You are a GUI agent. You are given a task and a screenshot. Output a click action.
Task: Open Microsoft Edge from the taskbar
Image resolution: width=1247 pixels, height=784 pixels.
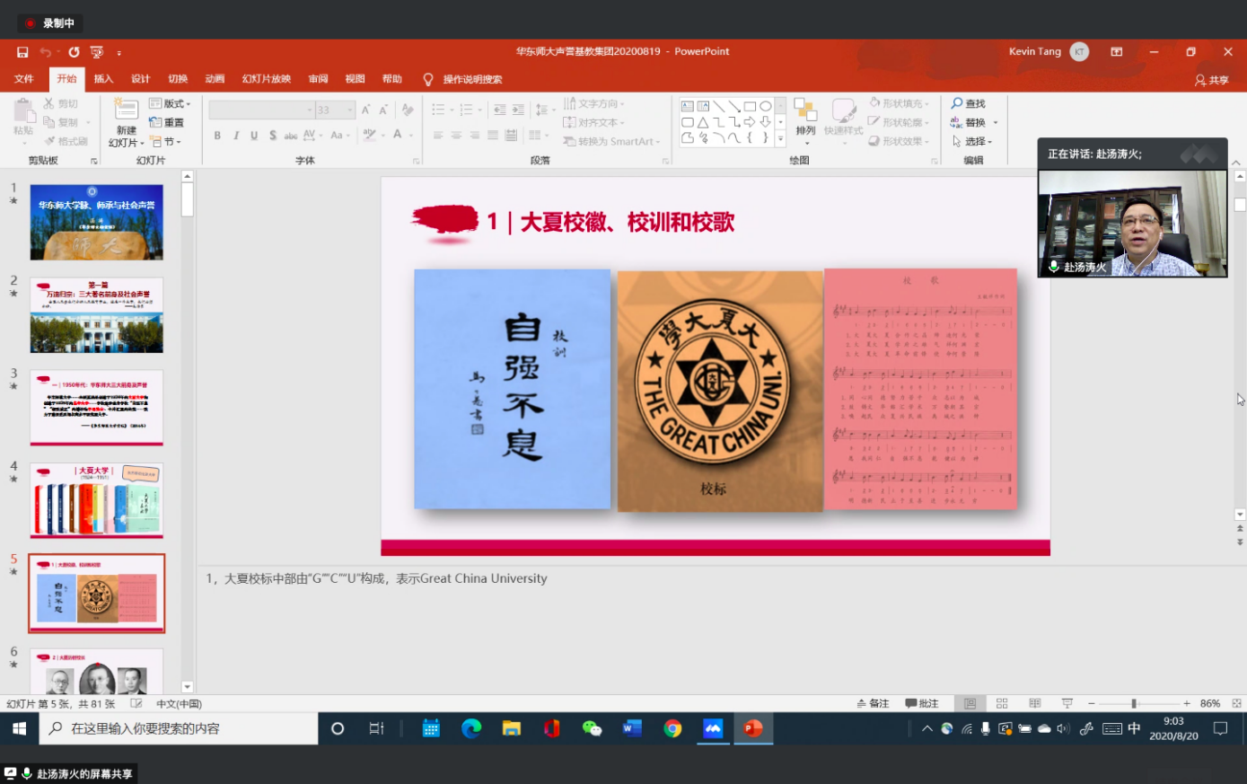(471, 728)
